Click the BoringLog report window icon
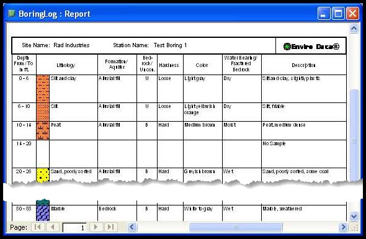This screenshot has width=366, height=239. pyautogui.click(x=11, y=13)
